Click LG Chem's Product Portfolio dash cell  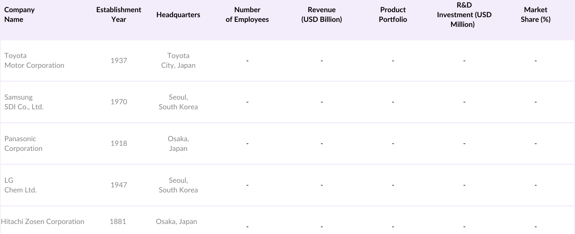tap(393, 185)
